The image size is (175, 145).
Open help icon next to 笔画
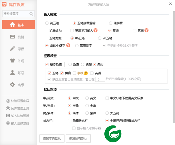(x=146, y=30)
